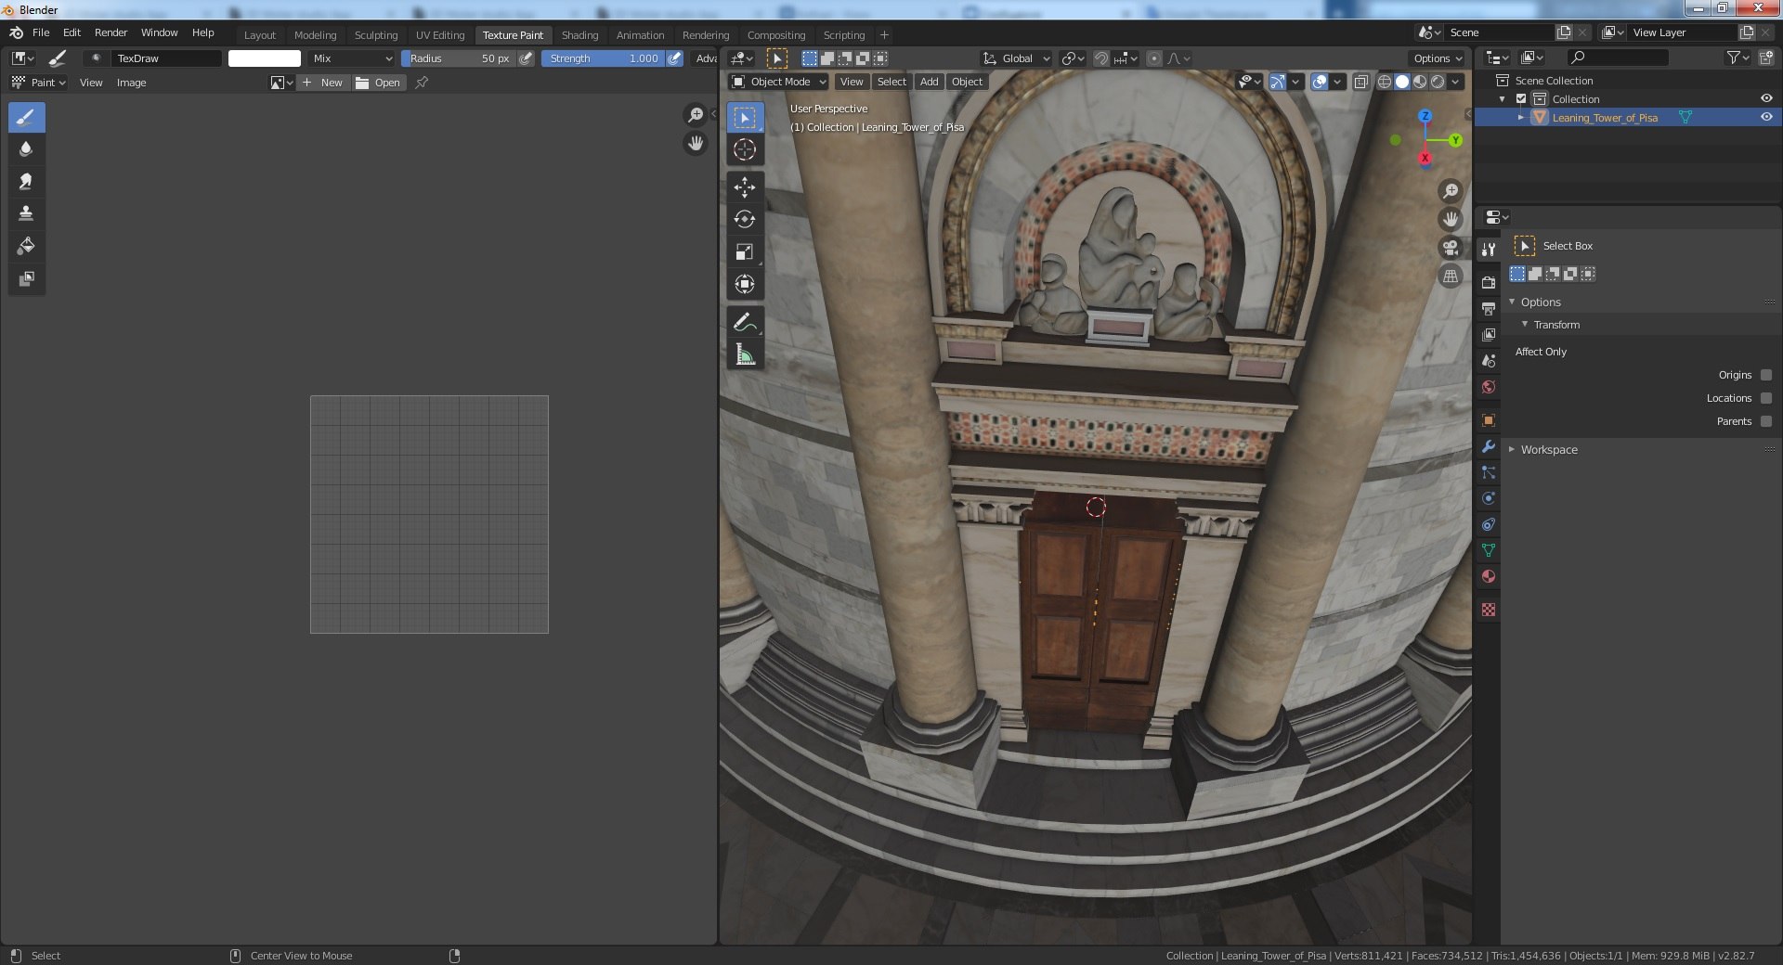Click Open to load an image

pos(379,83)
